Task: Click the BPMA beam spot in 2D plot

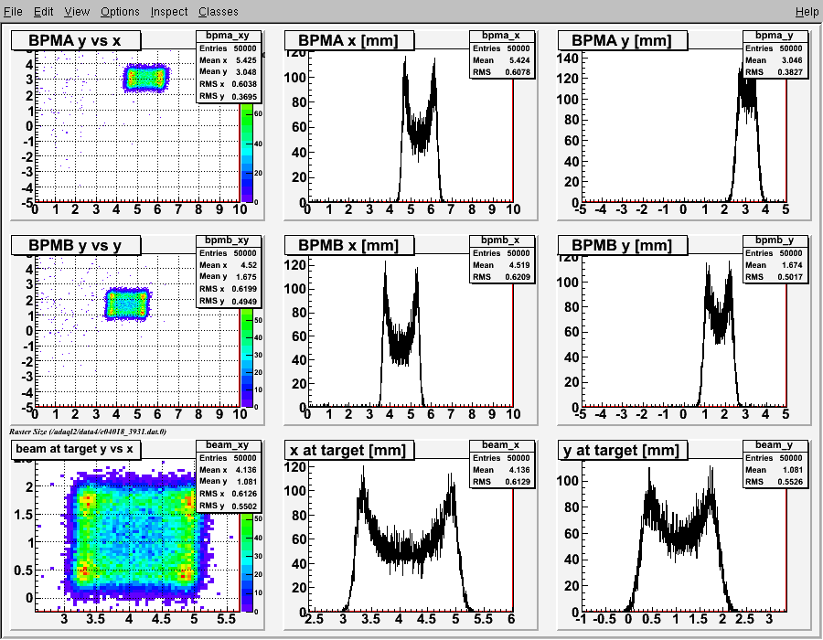Action: 146,78
